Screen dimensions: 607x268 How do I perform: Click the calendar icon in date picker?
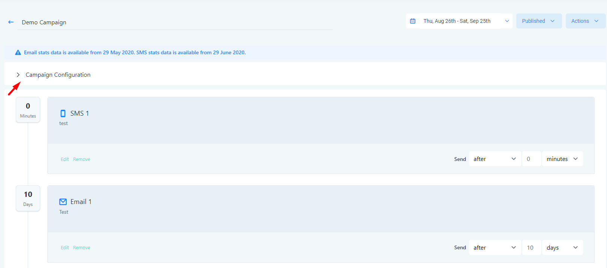[413, 21]
